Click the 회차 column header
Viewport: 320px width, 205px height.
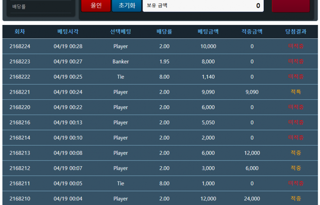coord(20,32)
